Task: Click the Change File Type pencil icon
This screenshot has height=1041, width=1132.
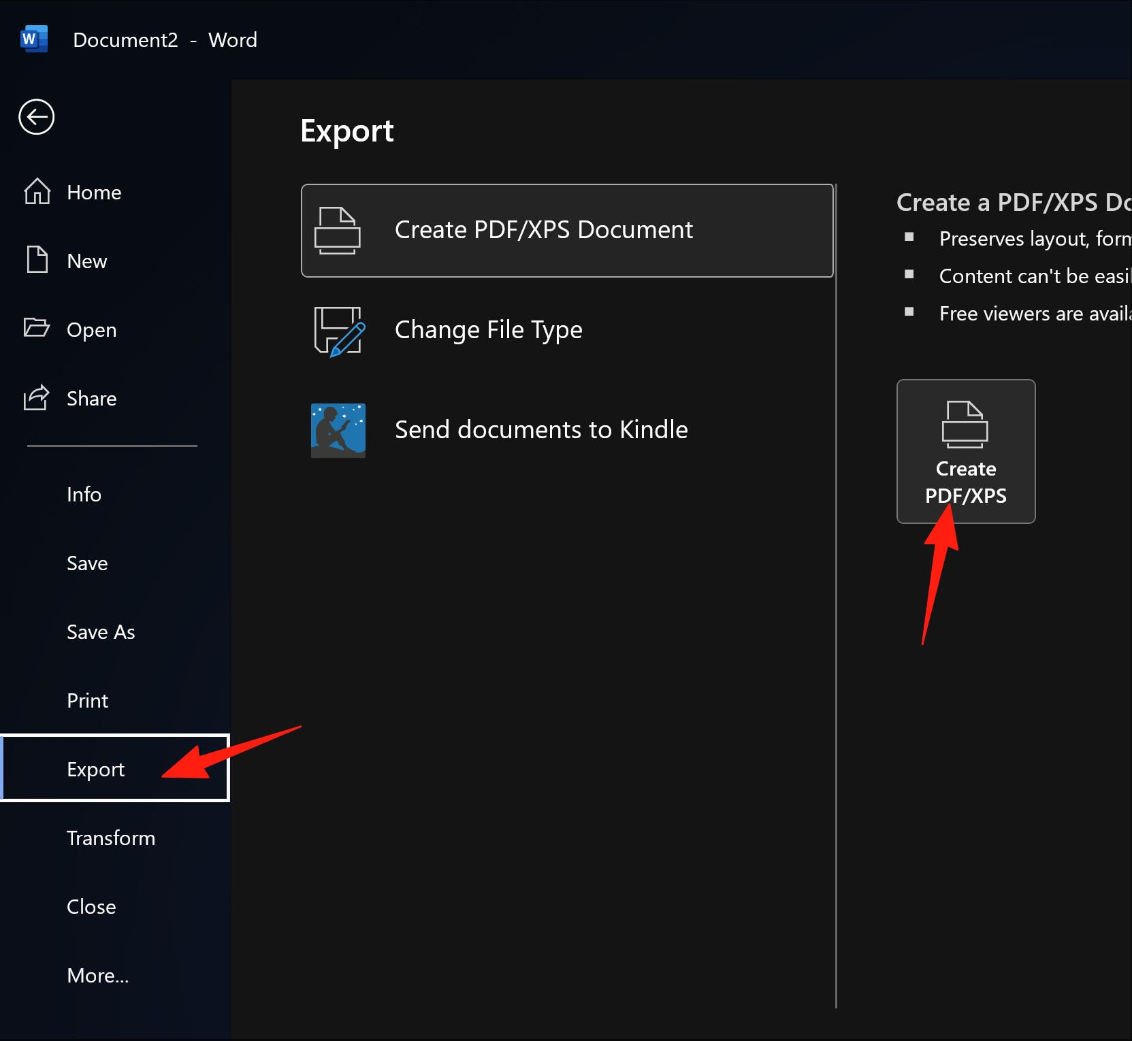Action: point(339,331)
